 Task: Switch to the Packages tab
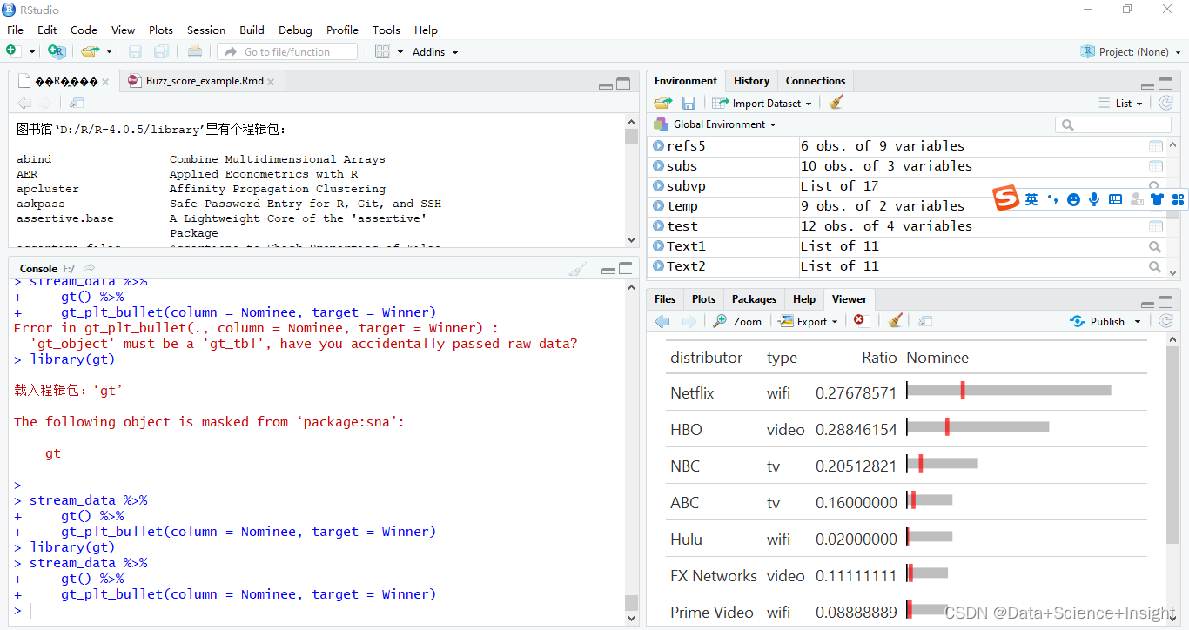(754, 298)
